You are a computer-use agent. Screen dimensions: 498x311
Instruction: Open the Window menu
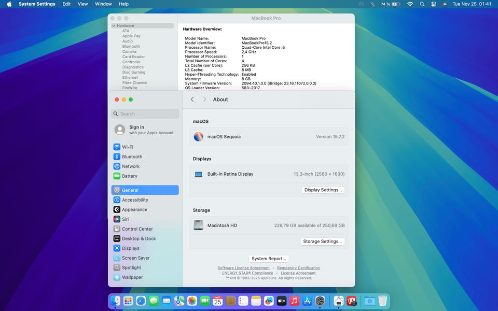pyautogui.click(x=103, y=4)
